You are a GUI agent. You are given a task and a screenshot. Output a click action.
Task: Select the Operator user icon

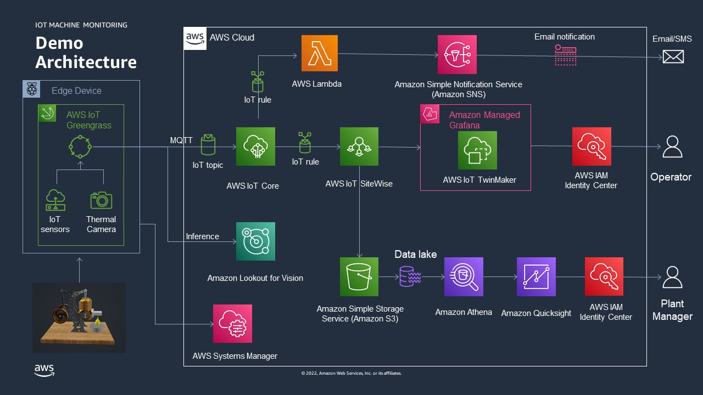(672, 146)
